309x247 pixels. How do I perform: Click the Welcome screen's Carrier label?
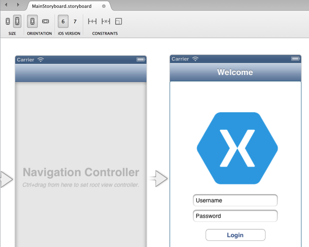[180, 59]
